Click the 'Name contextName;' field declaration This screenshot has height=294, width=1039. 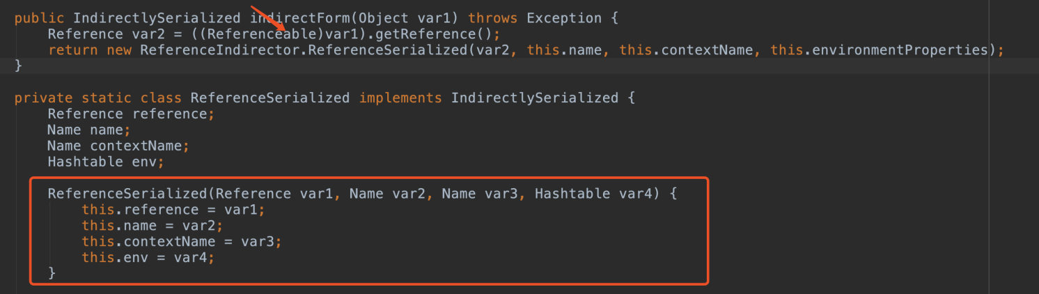pyautogui.click(x=118, y=146)
